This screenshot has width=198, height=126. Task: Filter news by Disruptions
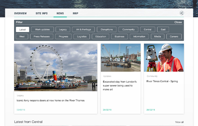pyautogui.click(x=106, y=29)
